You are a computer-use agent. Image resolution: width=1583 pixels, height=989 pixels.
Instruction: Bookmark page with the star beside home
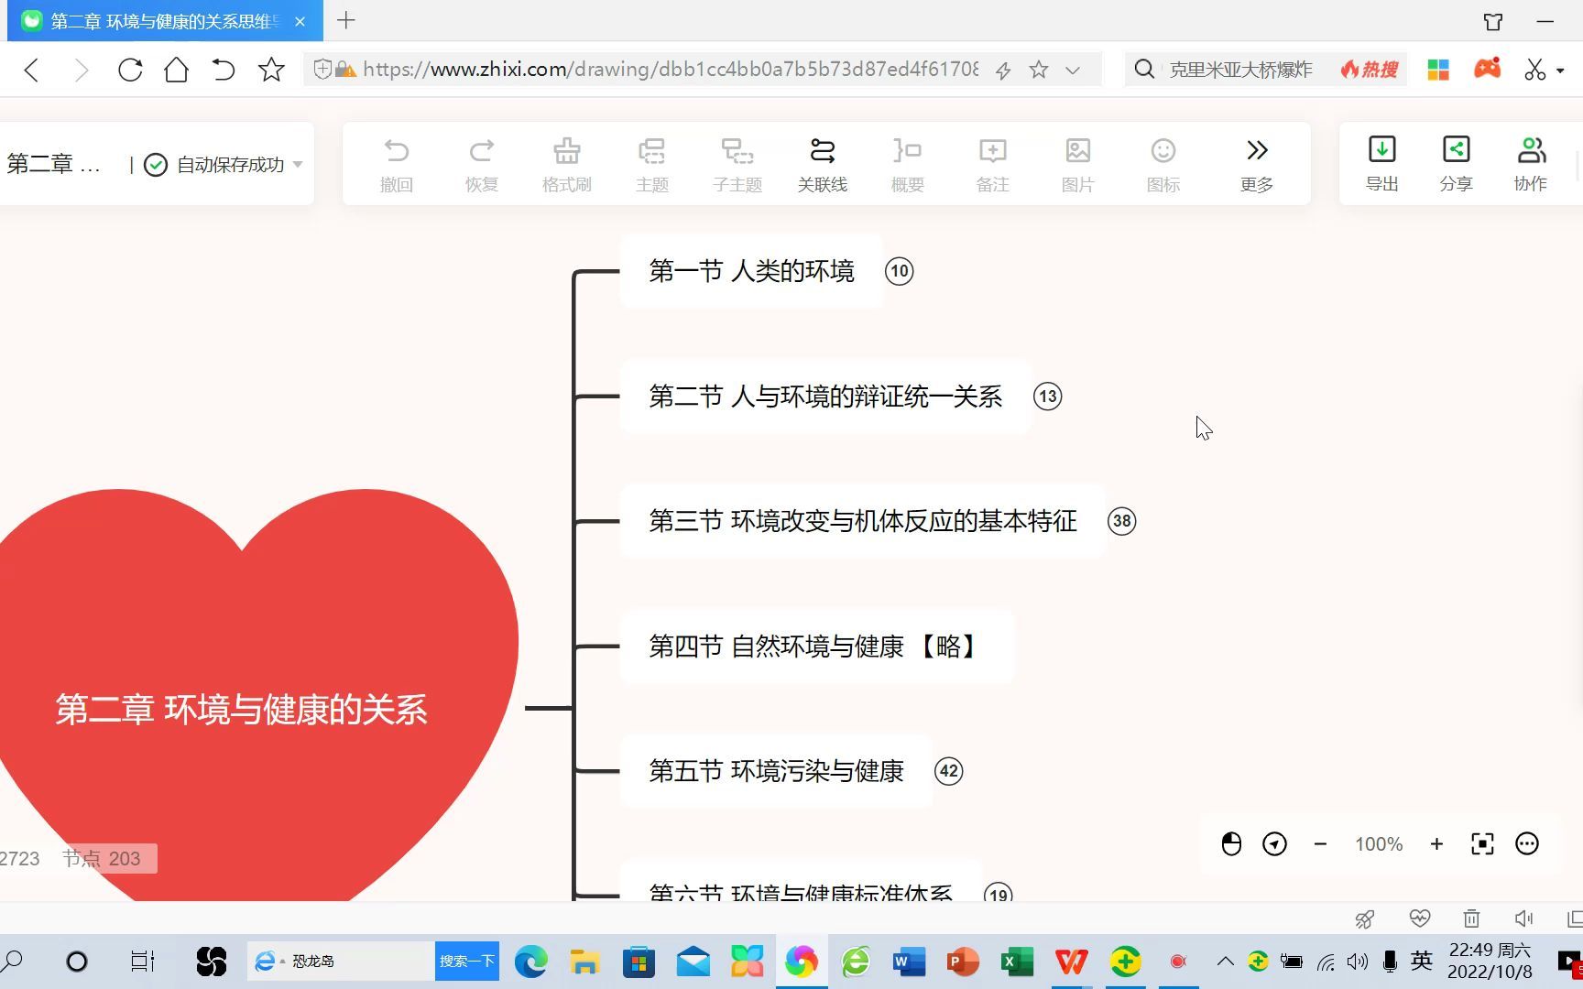coord(271,70)
